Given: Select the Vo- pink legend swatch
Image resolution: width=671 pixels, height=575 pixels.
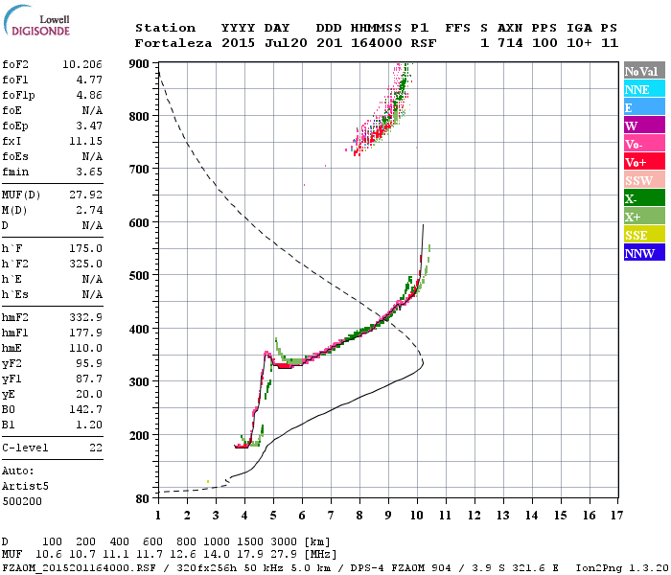Looking at the screenshot, I should (x=644, y=144).
